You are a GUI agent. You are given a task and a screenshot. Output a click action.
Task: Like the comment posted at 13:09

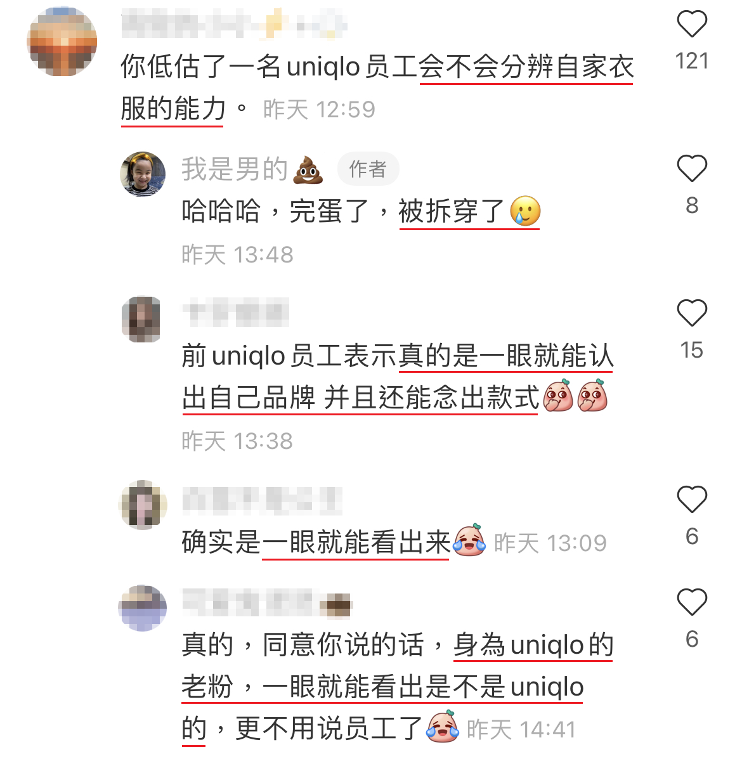(x=692, y=498)
